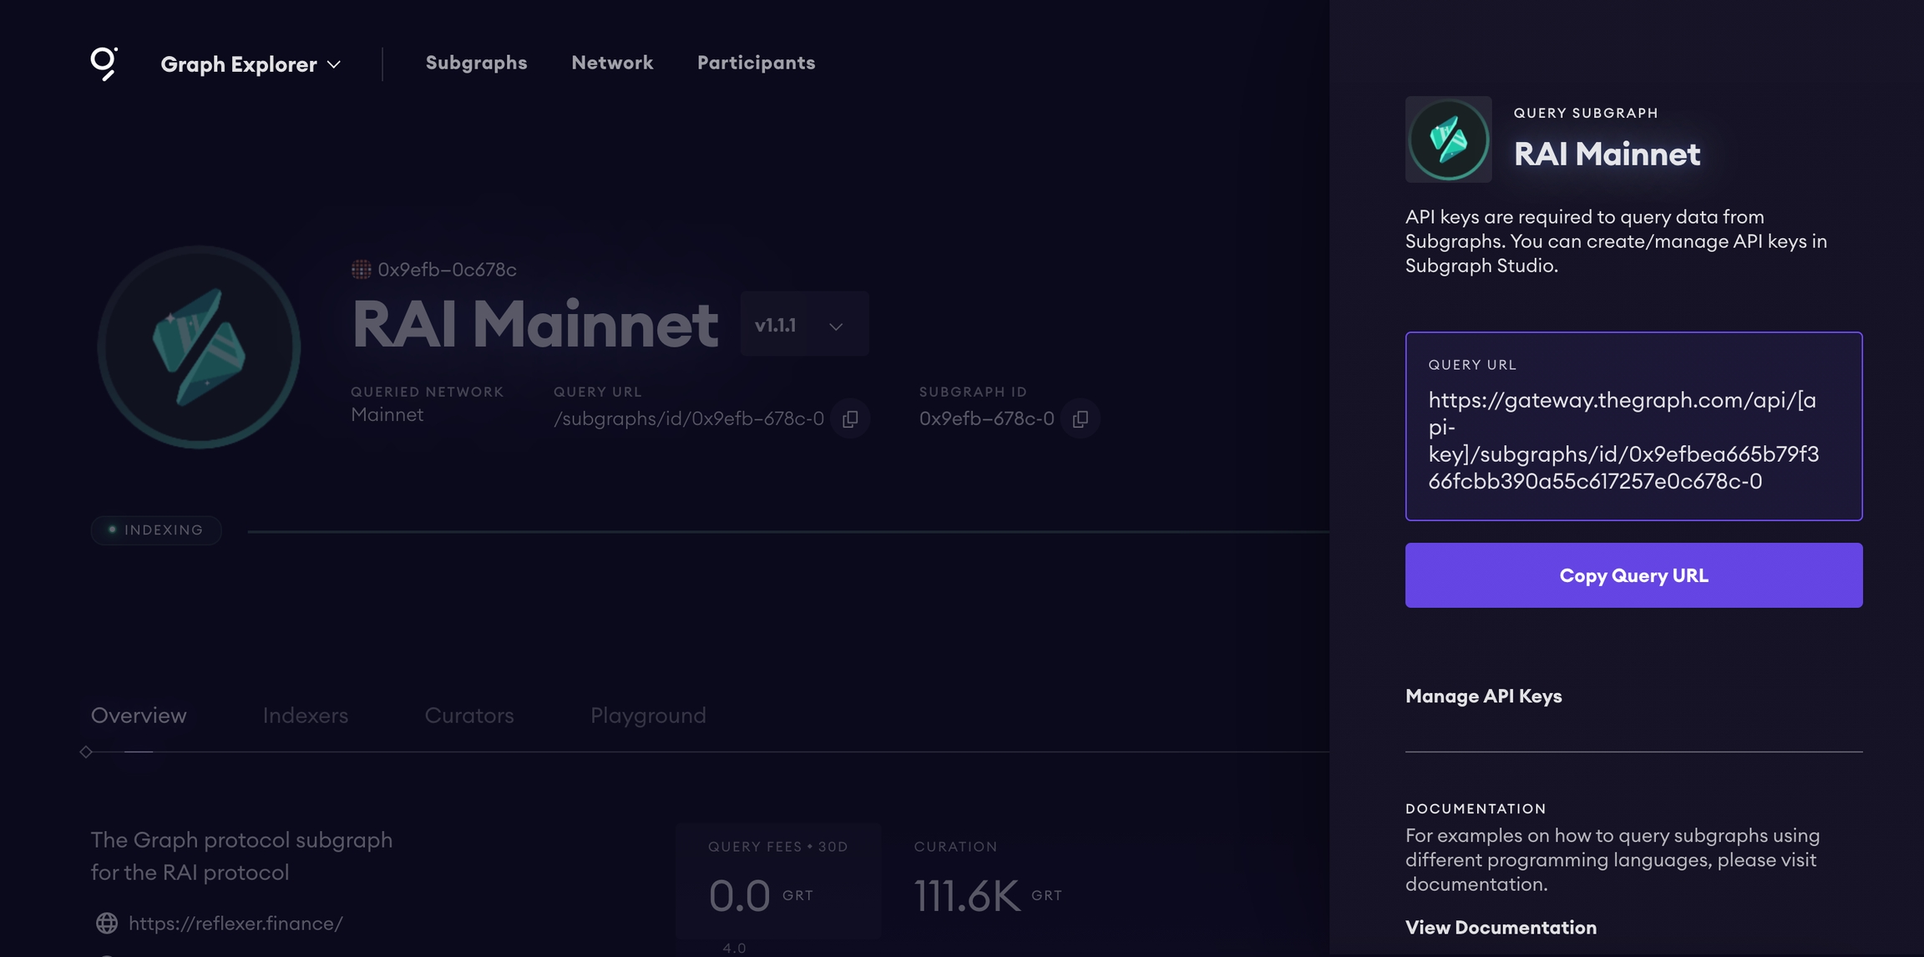Click Manage API Keys link
1924x957 pixels.
coord(1483,696)
